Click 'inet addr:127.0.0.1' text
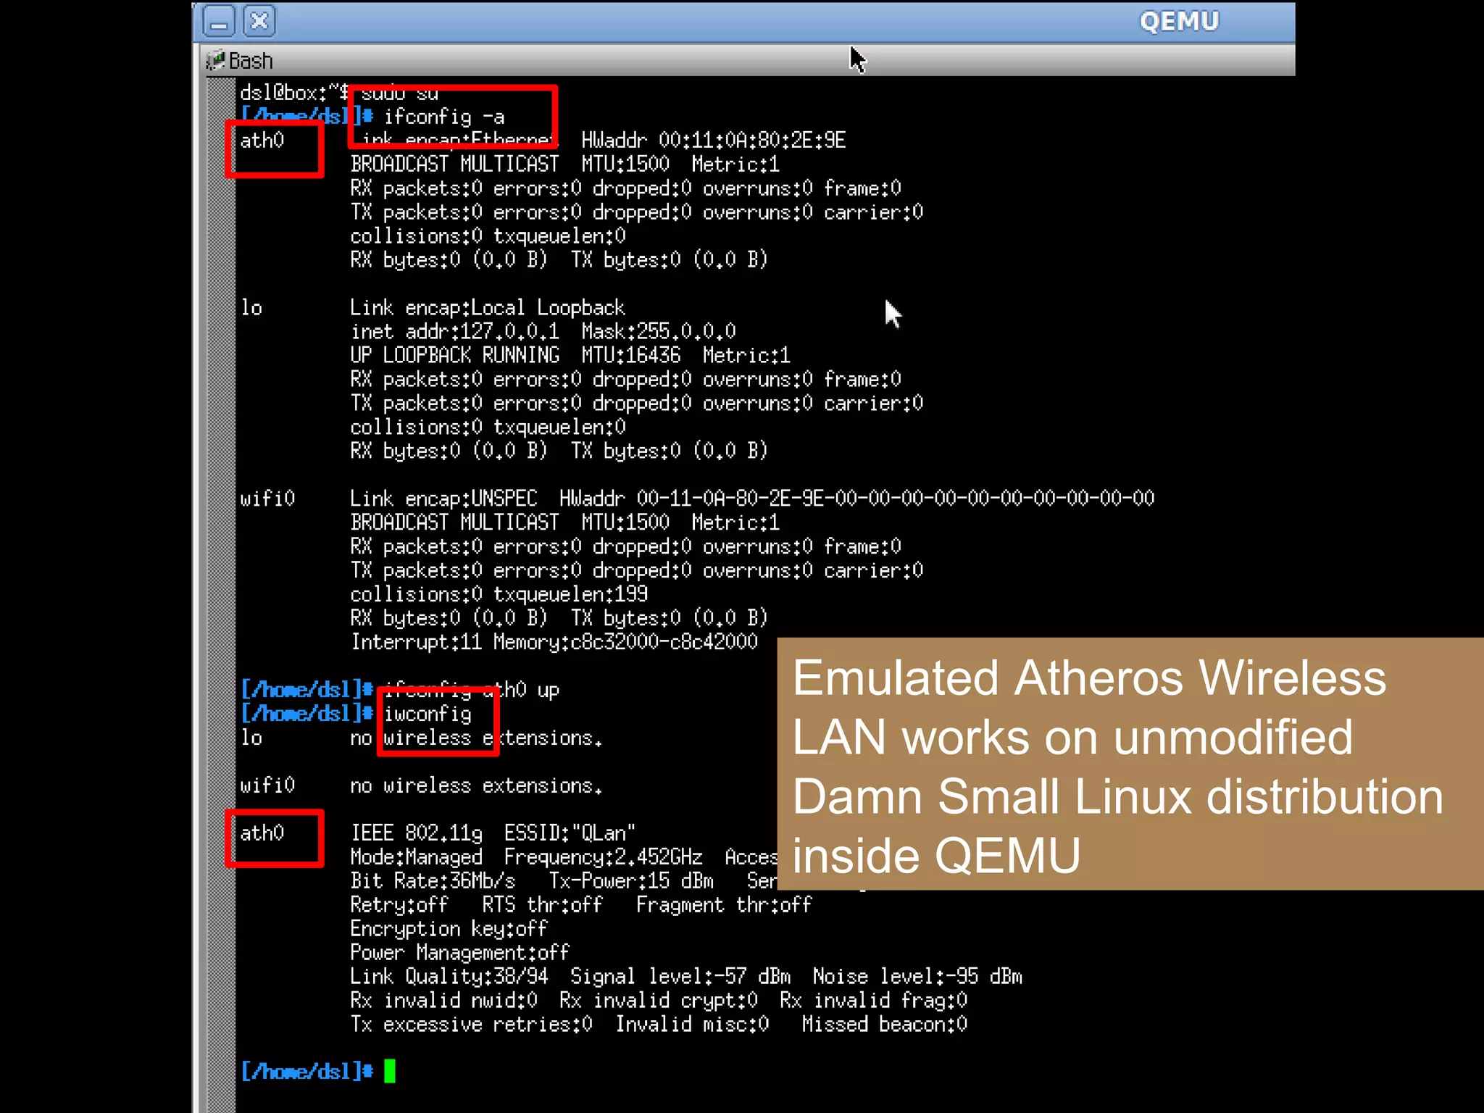The width and height of the screenshot is (1484, 1113). pyautogui.click(x=455, y=332)
